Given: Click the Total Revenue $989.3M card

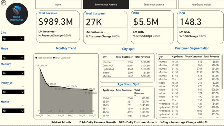Looking at the screenshot, I should click(x=58, y=27).
